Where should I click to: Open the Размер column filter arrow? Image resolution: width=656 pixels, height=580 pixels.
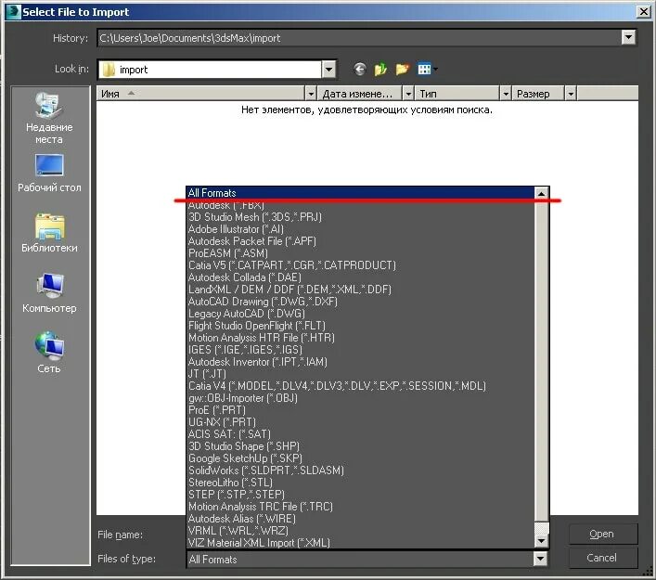click(571, 94)
